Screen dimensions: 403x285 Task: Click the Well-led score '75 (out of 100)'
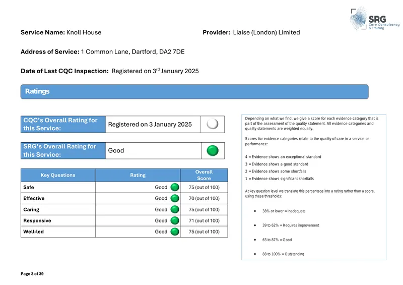pyautogui.click(x=204, y=232)
